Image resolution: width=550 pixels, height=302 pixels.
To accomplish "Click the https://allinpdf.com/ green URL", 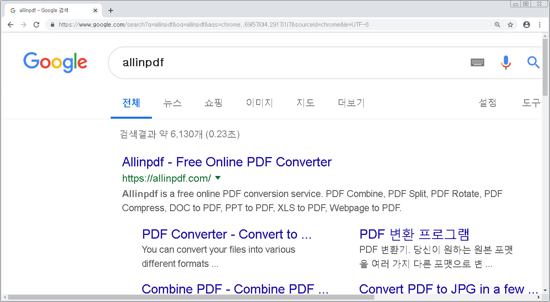I will [x=166, y=178].
